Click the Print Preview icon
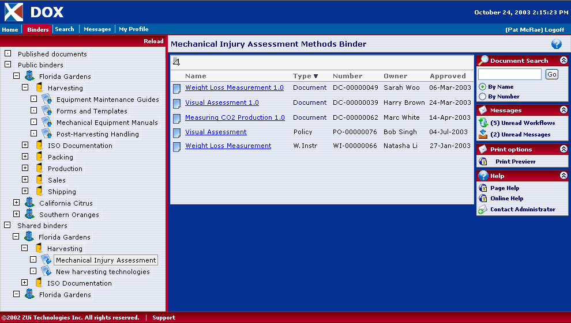 [x=483, y=161]
